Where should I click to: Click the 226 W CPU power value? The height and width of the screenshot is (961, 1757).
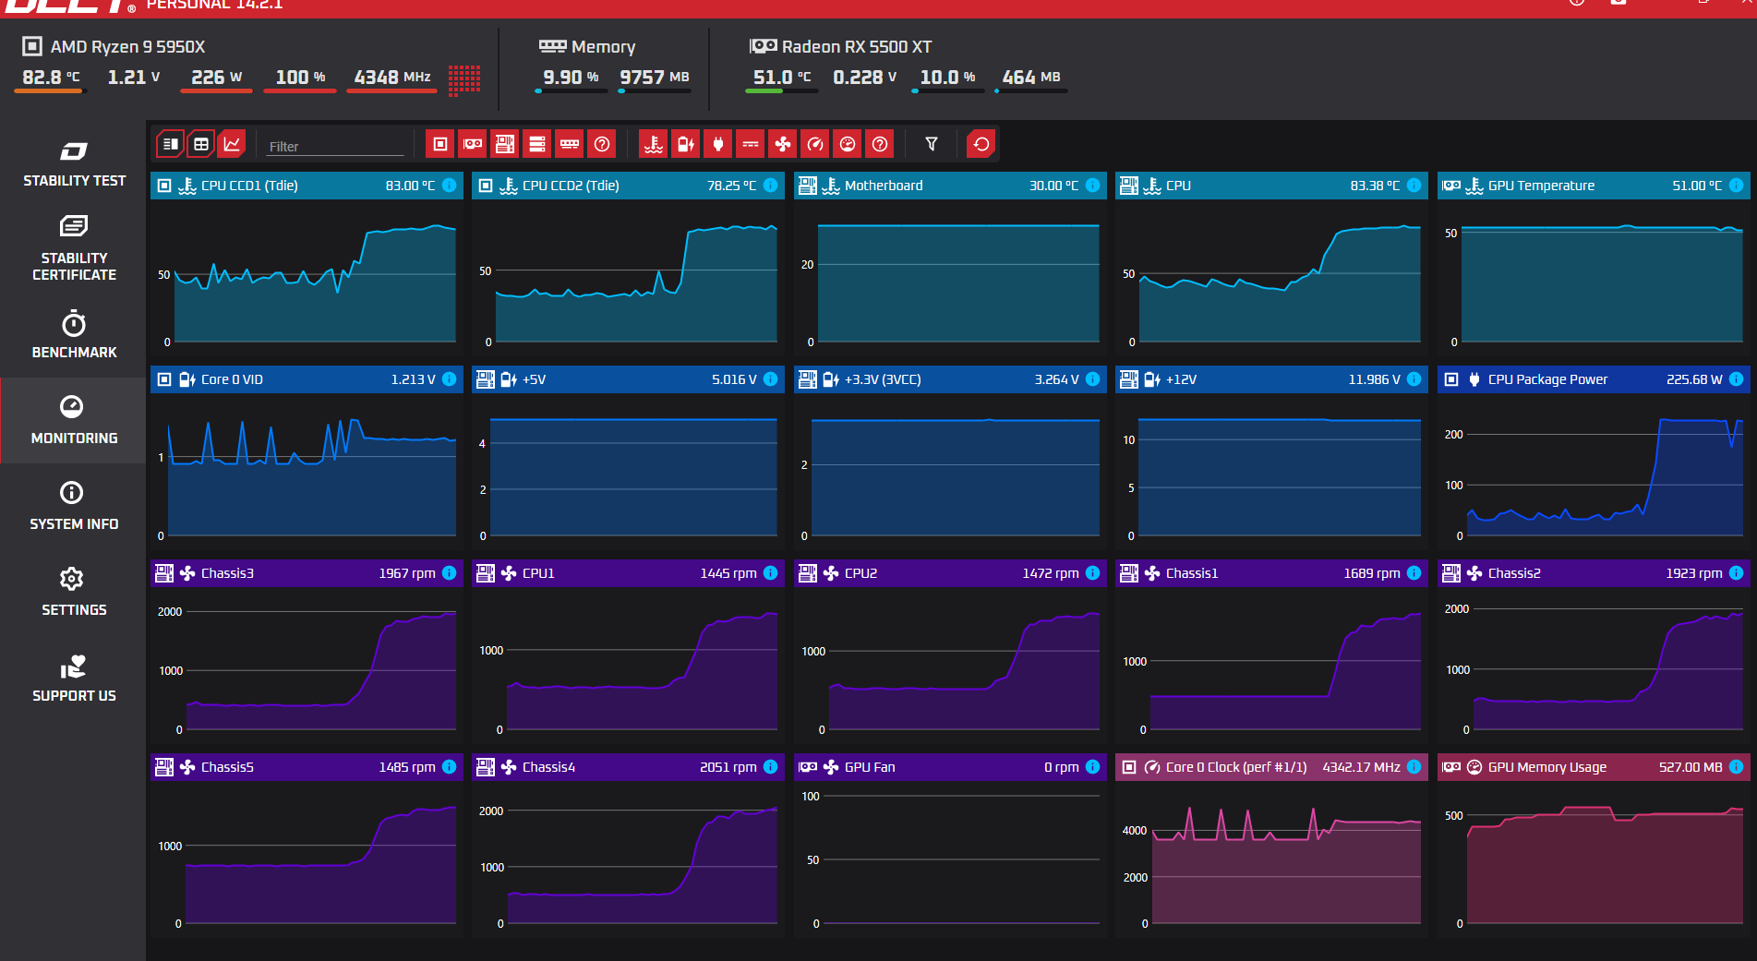point(216,78)
